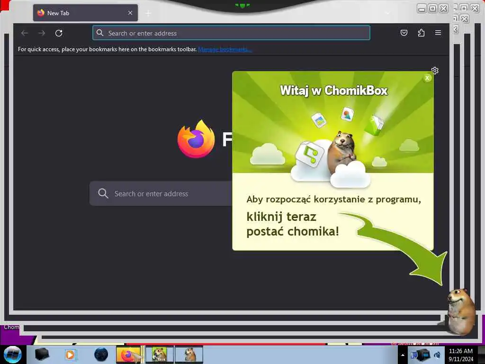485x364 pixels.
Task: Open the dark globe browser taskbar icon
Action: coord(101,355)
